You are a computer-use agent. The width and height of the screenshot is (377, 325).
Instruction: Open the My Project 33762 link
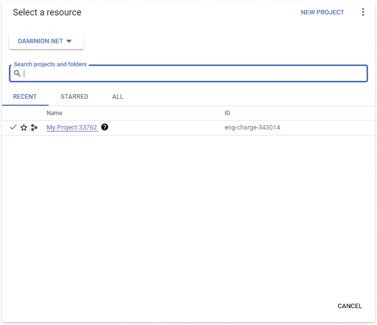coord(72,128)
